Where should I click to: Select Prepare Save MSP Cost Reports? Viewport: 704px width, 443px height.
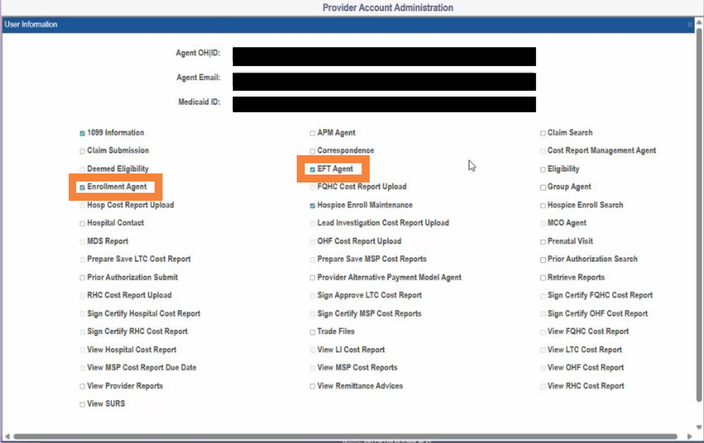312,260
